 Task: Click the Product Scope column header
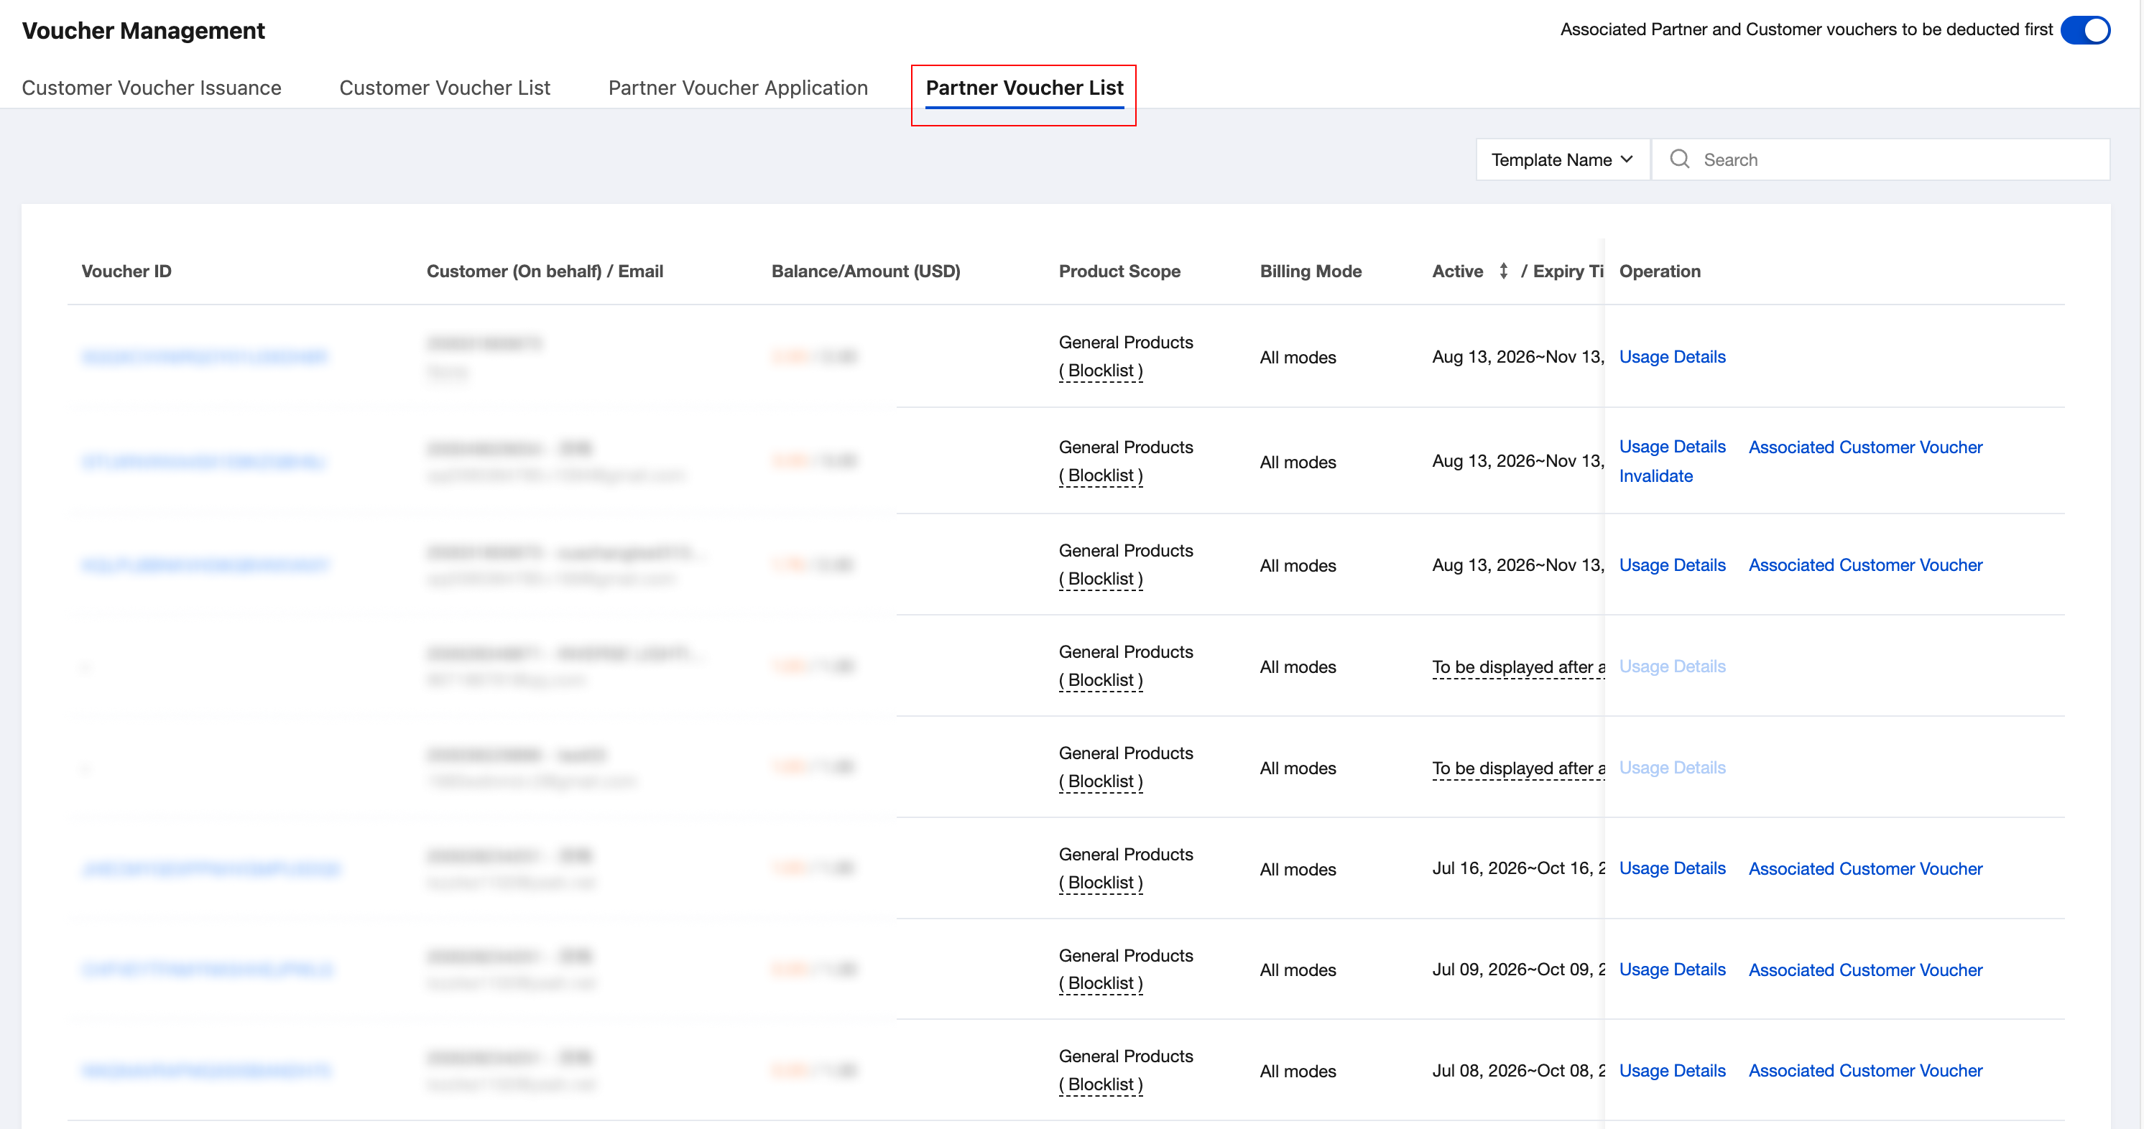(1119, 271)
